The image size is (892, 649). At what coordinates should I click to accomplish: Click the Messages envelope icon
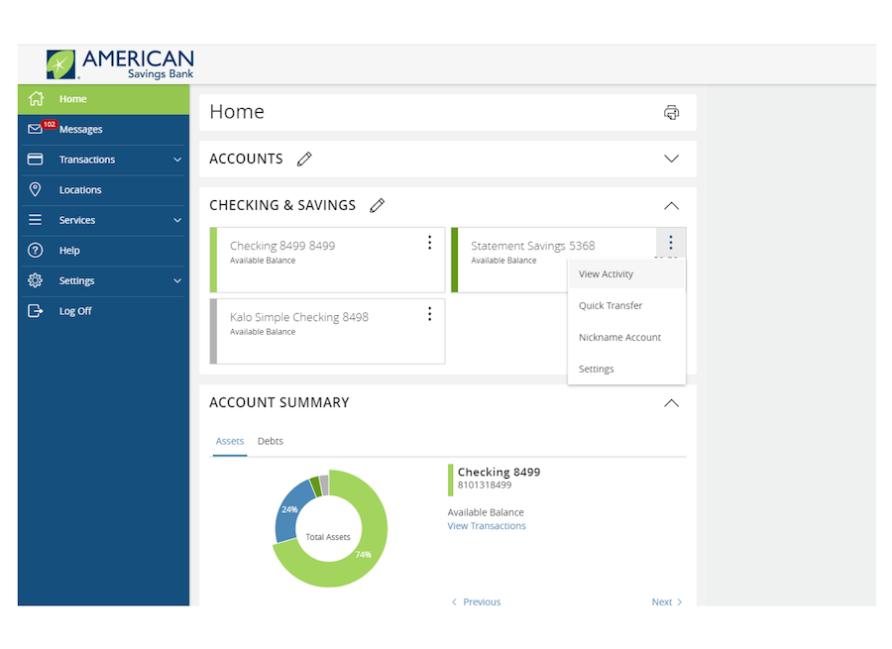[x=35, y=129]
